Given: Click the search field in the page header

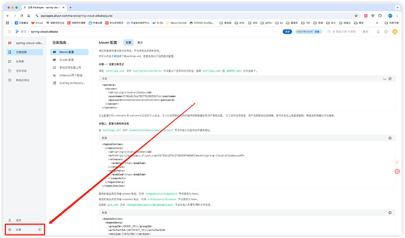Looking at the screenshot, I should tap(343, 32).
